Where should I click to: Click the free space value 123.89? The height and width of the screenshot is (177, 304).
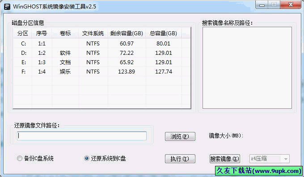127,72
